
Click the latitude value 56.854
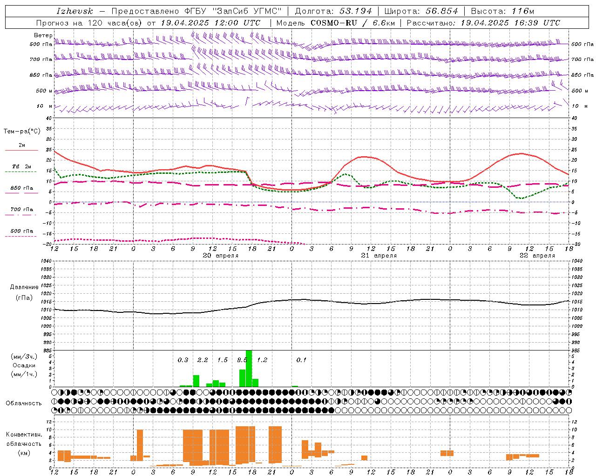[442, 11]
